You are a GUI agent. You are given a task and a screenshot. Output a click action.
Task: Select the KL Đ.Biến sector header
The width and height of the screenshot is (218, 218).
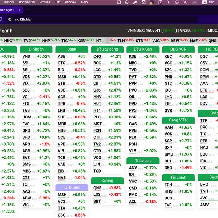pos(72,187)
